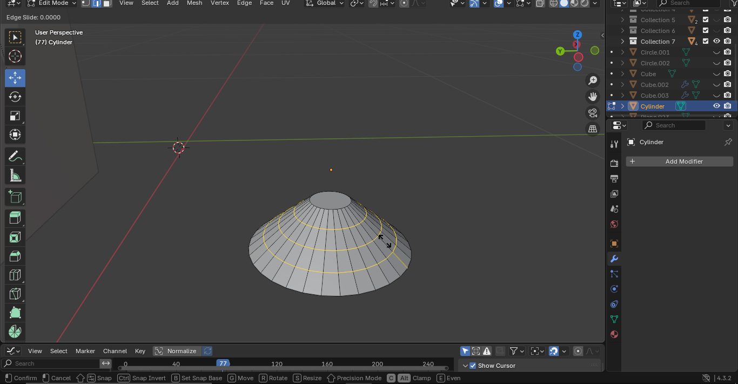
Task: Open the Scene properties tab
Action: click(x=614, y=208)
